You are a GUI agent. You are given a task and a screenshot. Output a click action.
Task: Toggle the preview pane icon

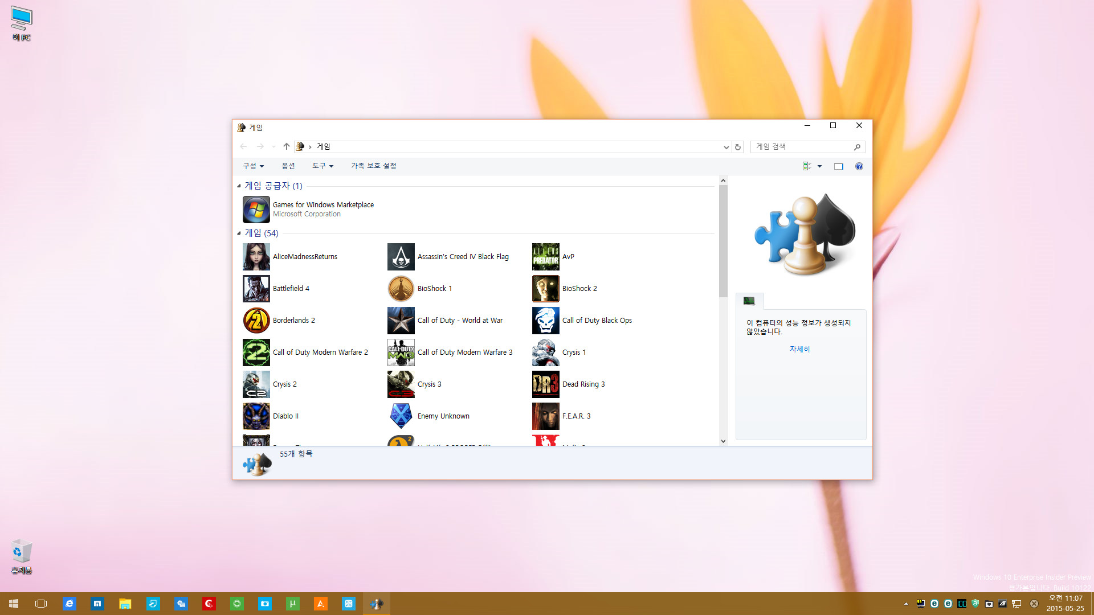coord(839,166)
